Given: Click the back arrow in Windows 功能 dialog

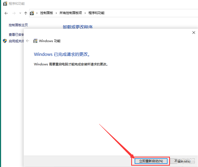Looking at the screenshot, I should tap(28, 41).
